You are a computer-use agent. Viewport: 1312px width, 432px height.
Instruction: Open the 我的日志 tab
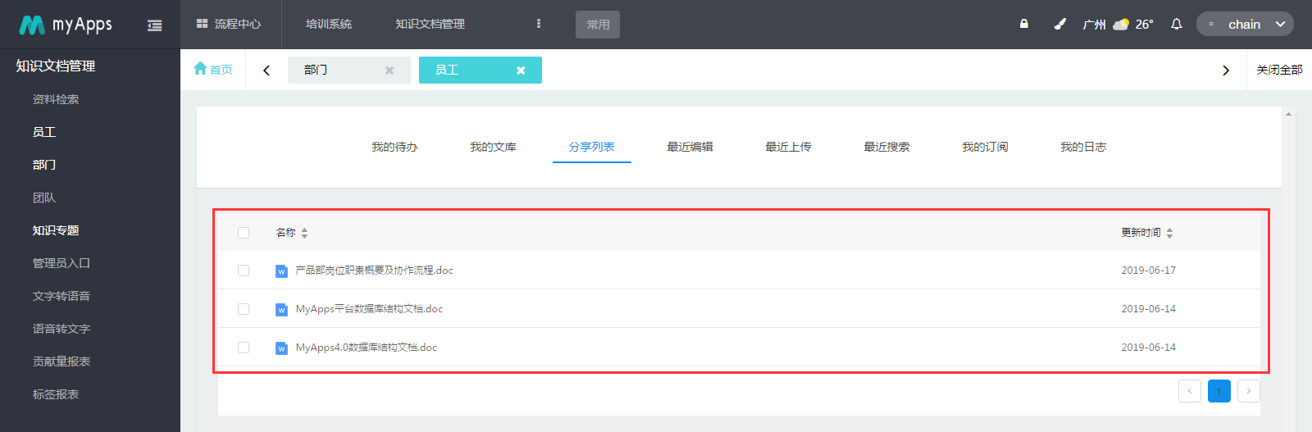coord(1083,147)
